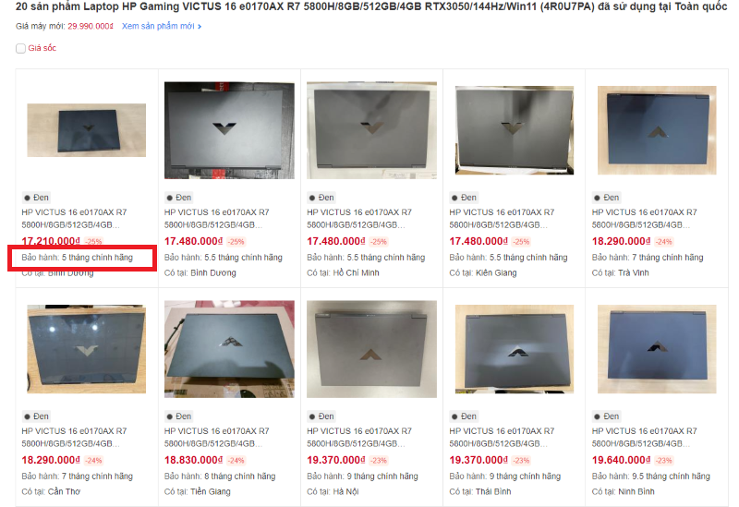739x507 pixels.
Task: Open the HP VICTUS title of the 18.830.000đ item
Action: [217, 437]
